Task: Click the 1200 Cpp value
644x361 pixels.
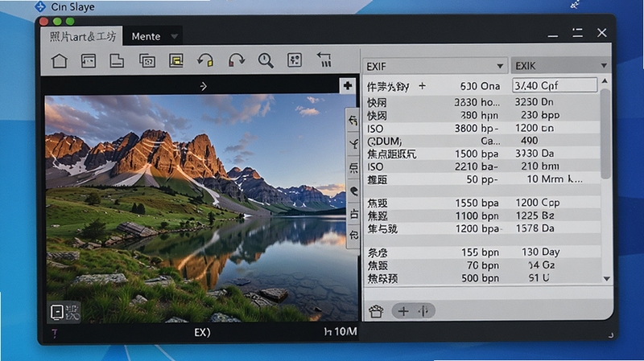Action: coord(538,203)
